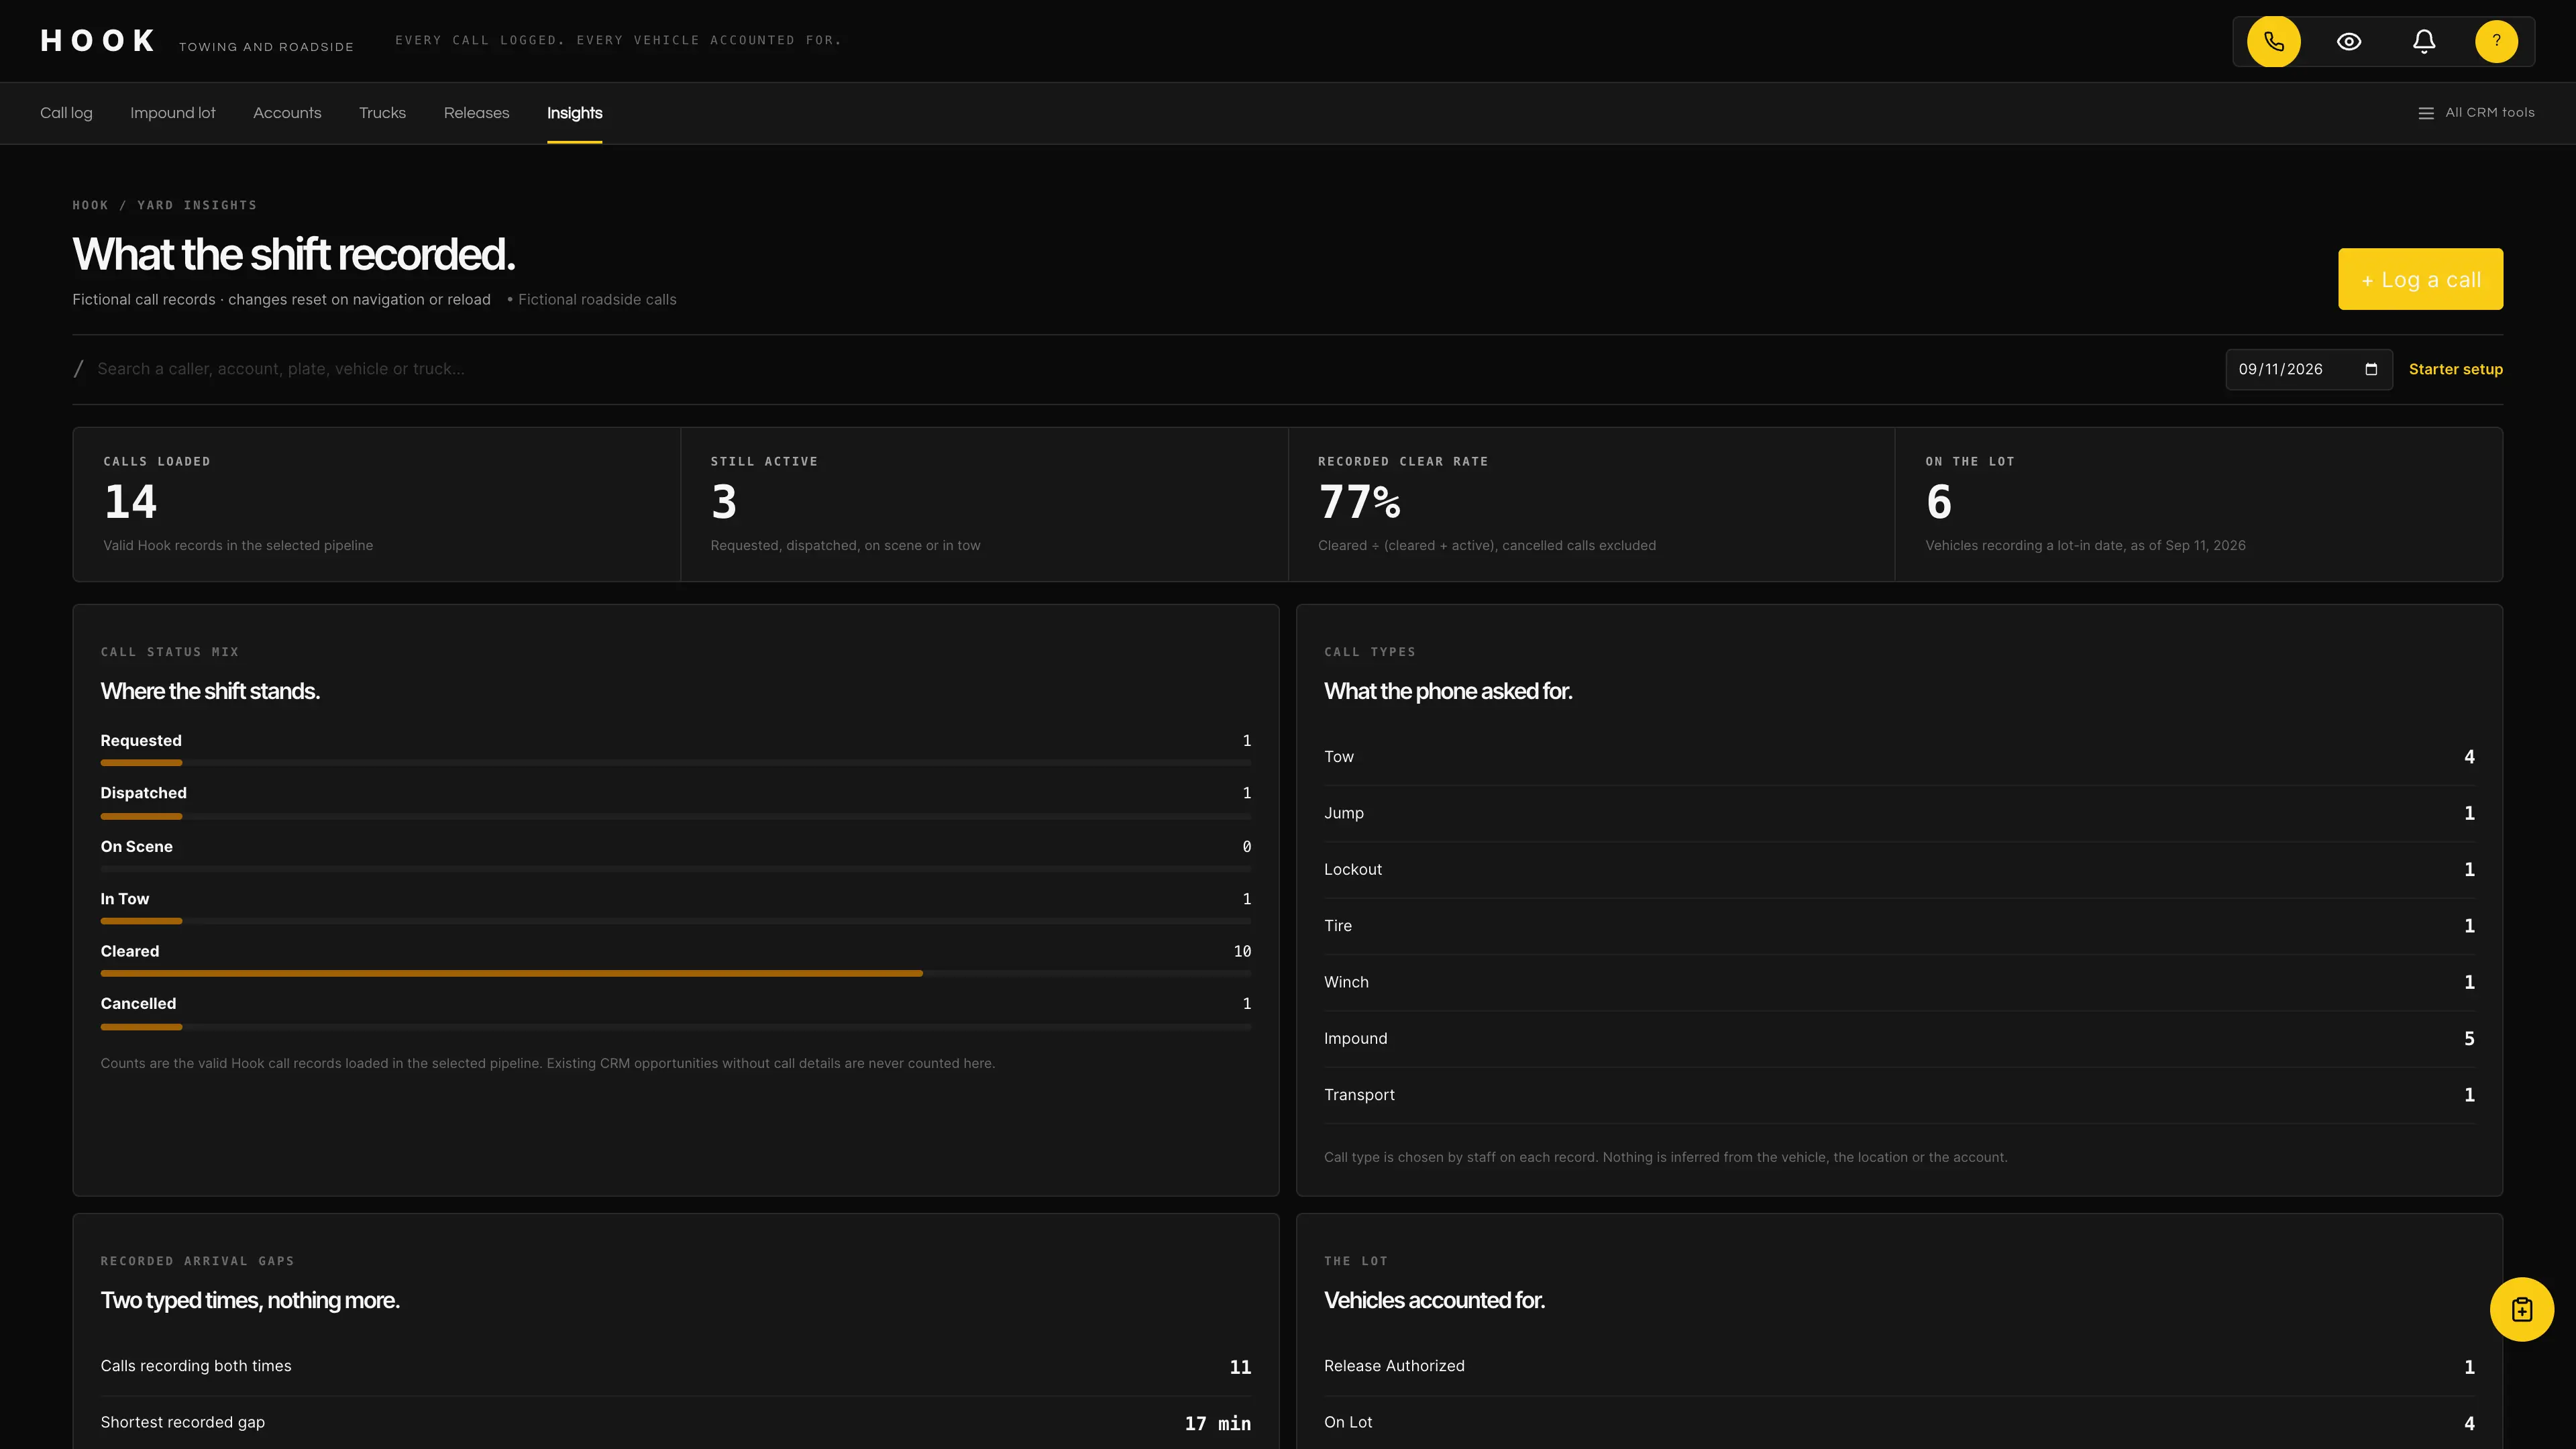The image size is (2576, 1449).
Task: Click the Requested status progress bar
Action: pyautogui.click(x=676, y=763)
